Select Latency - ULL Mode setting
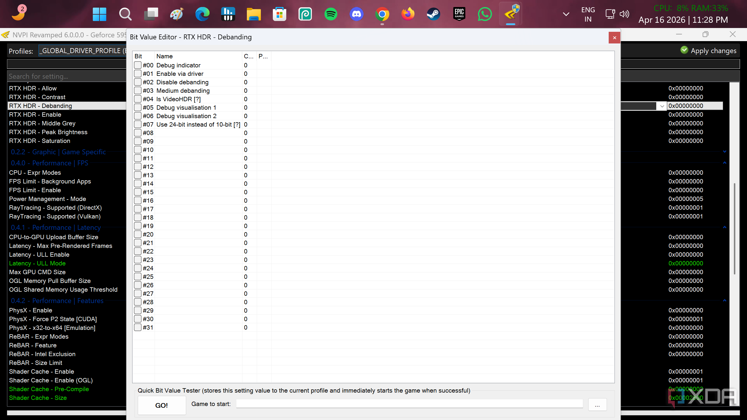747x420 pixels. click(x=37, y=263)
